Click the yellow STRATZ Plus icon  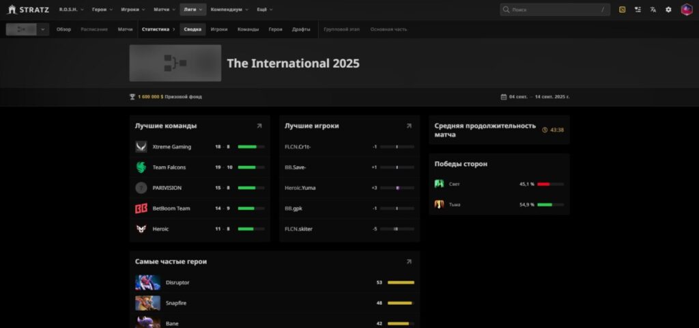[x=622, y=10]
